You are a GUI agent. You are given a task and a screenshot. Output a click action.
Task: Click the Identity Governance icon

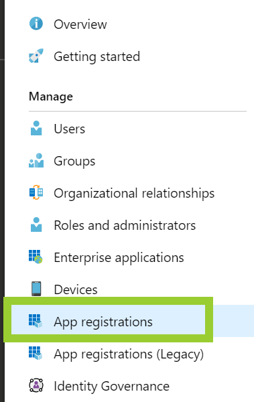click(x=36, y=385)
